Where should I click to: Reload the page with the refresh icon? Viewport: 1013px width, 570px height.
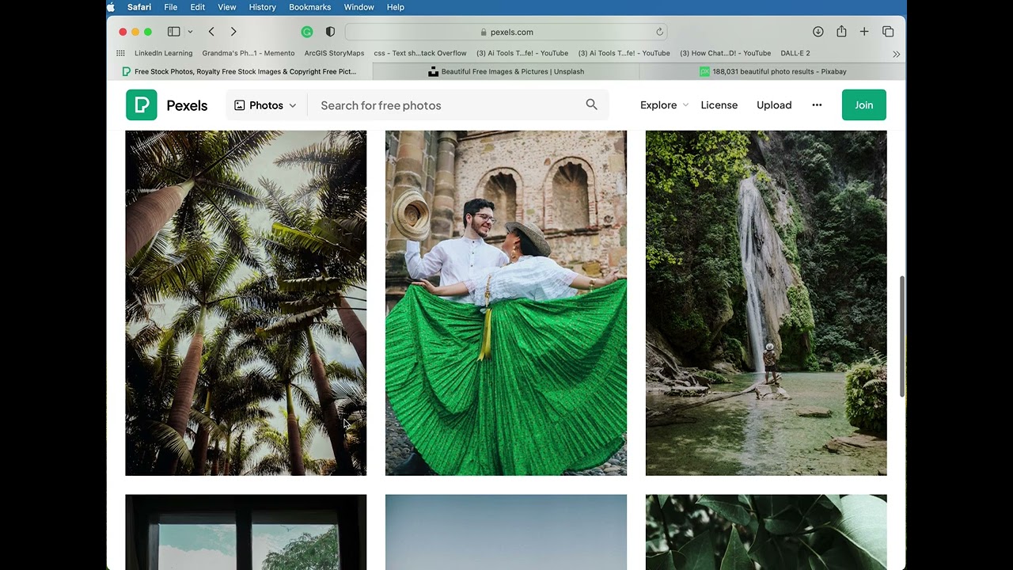point(659,32)
